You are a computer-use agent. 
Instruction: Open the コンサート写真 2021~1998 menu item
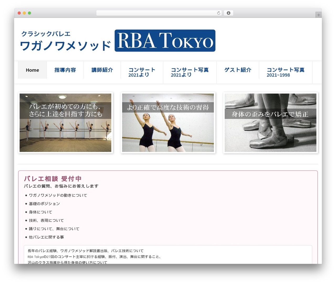(x=286, y=72)
